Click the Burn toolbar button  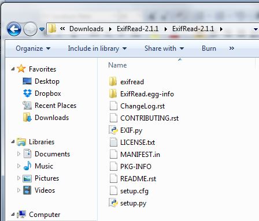pyautogui.click(x=209, y=48)
